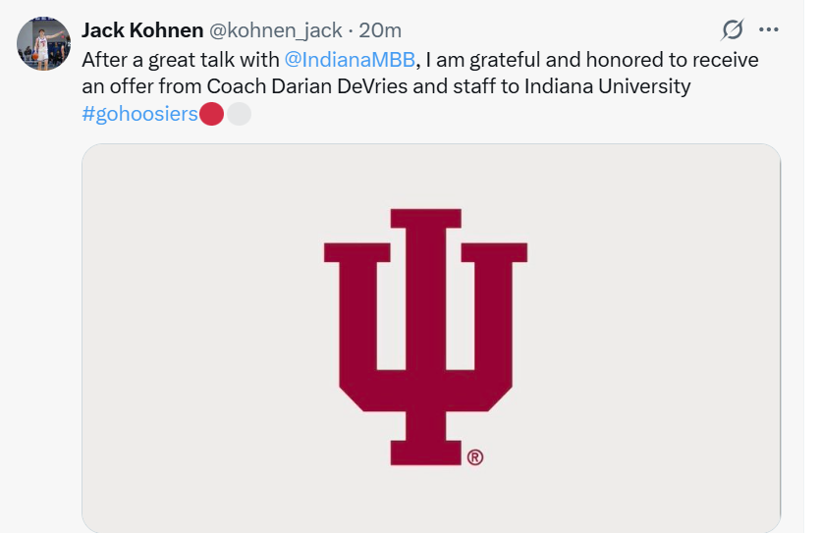Click the white circle emoji
This screenshot has width=820, height=533.
coord(239,114)
